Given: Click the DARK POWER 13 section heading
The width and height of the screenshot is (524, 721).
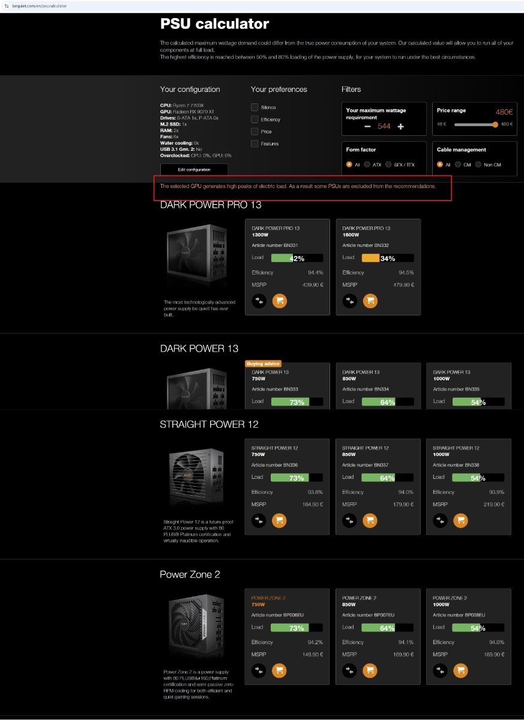Looking at the screenshot, I should click(x=199, y=348).
